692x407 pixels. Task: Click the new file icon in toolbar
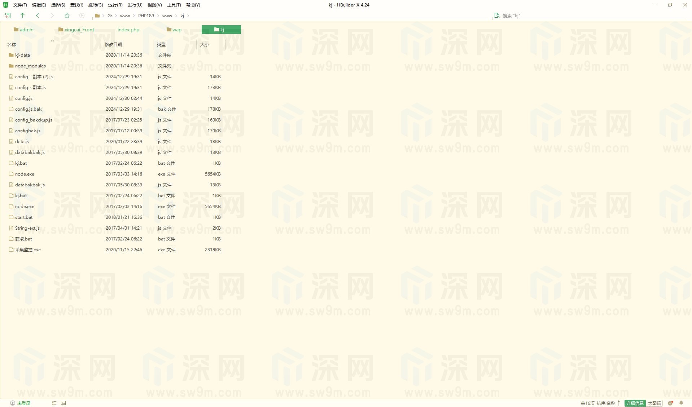coord(8,16)
